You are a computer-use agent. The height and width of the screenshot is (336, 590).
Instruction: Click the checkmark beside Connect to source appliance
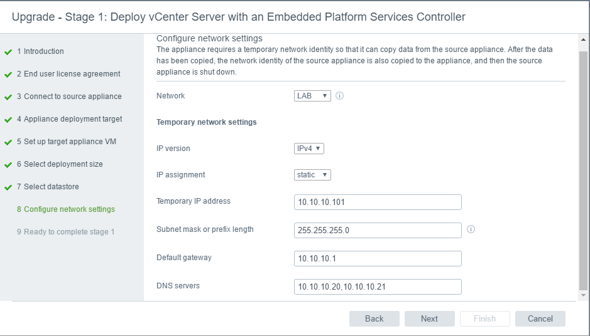coord(8,97)
